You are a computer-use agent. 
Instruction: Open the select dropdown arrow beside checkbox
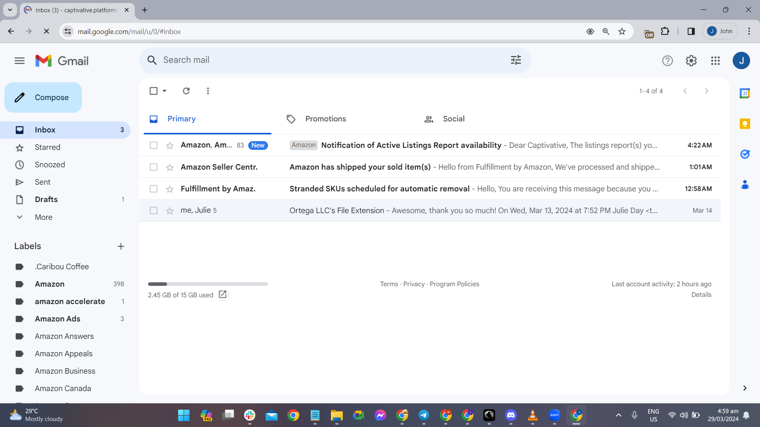pyautogui.click(x=164, y=91)
